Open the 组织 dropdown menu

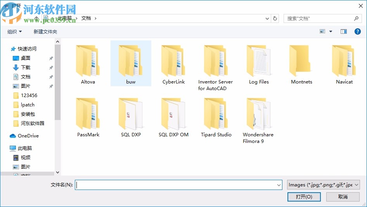click(14, 31)
